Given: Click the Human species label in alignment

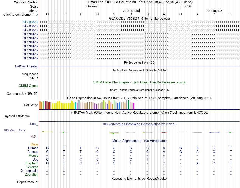Looking at the screenshot, I should (33, 148).
